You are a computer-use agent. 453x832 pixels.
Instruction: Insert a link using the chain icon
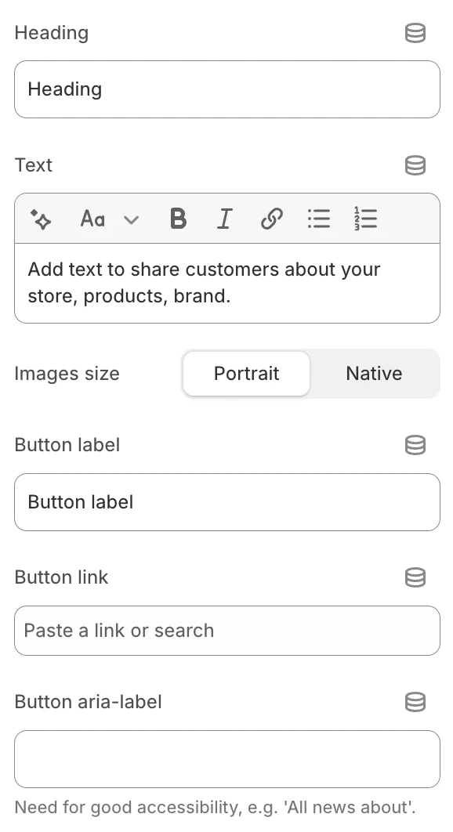[271, 219]
